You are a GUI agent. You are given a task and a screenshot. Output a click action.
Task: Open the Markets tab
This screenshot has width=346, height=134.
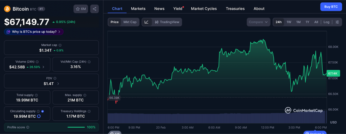(138, 9)
